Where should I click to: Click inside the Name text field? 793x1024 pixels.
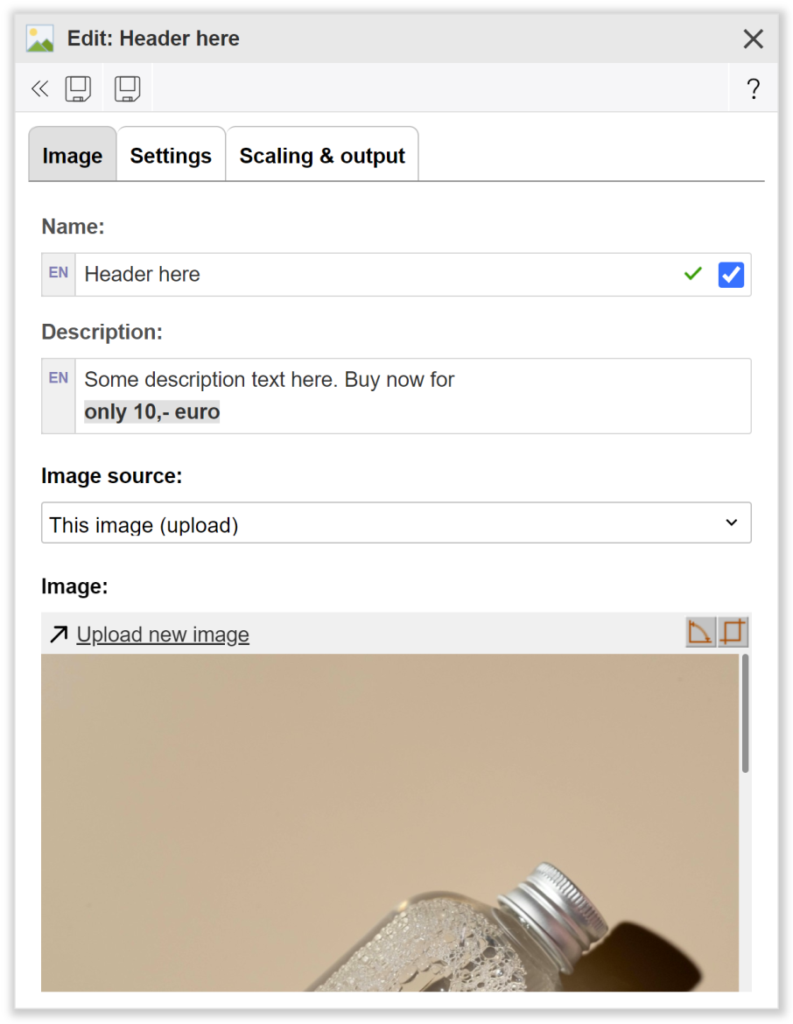coord(350,274)
